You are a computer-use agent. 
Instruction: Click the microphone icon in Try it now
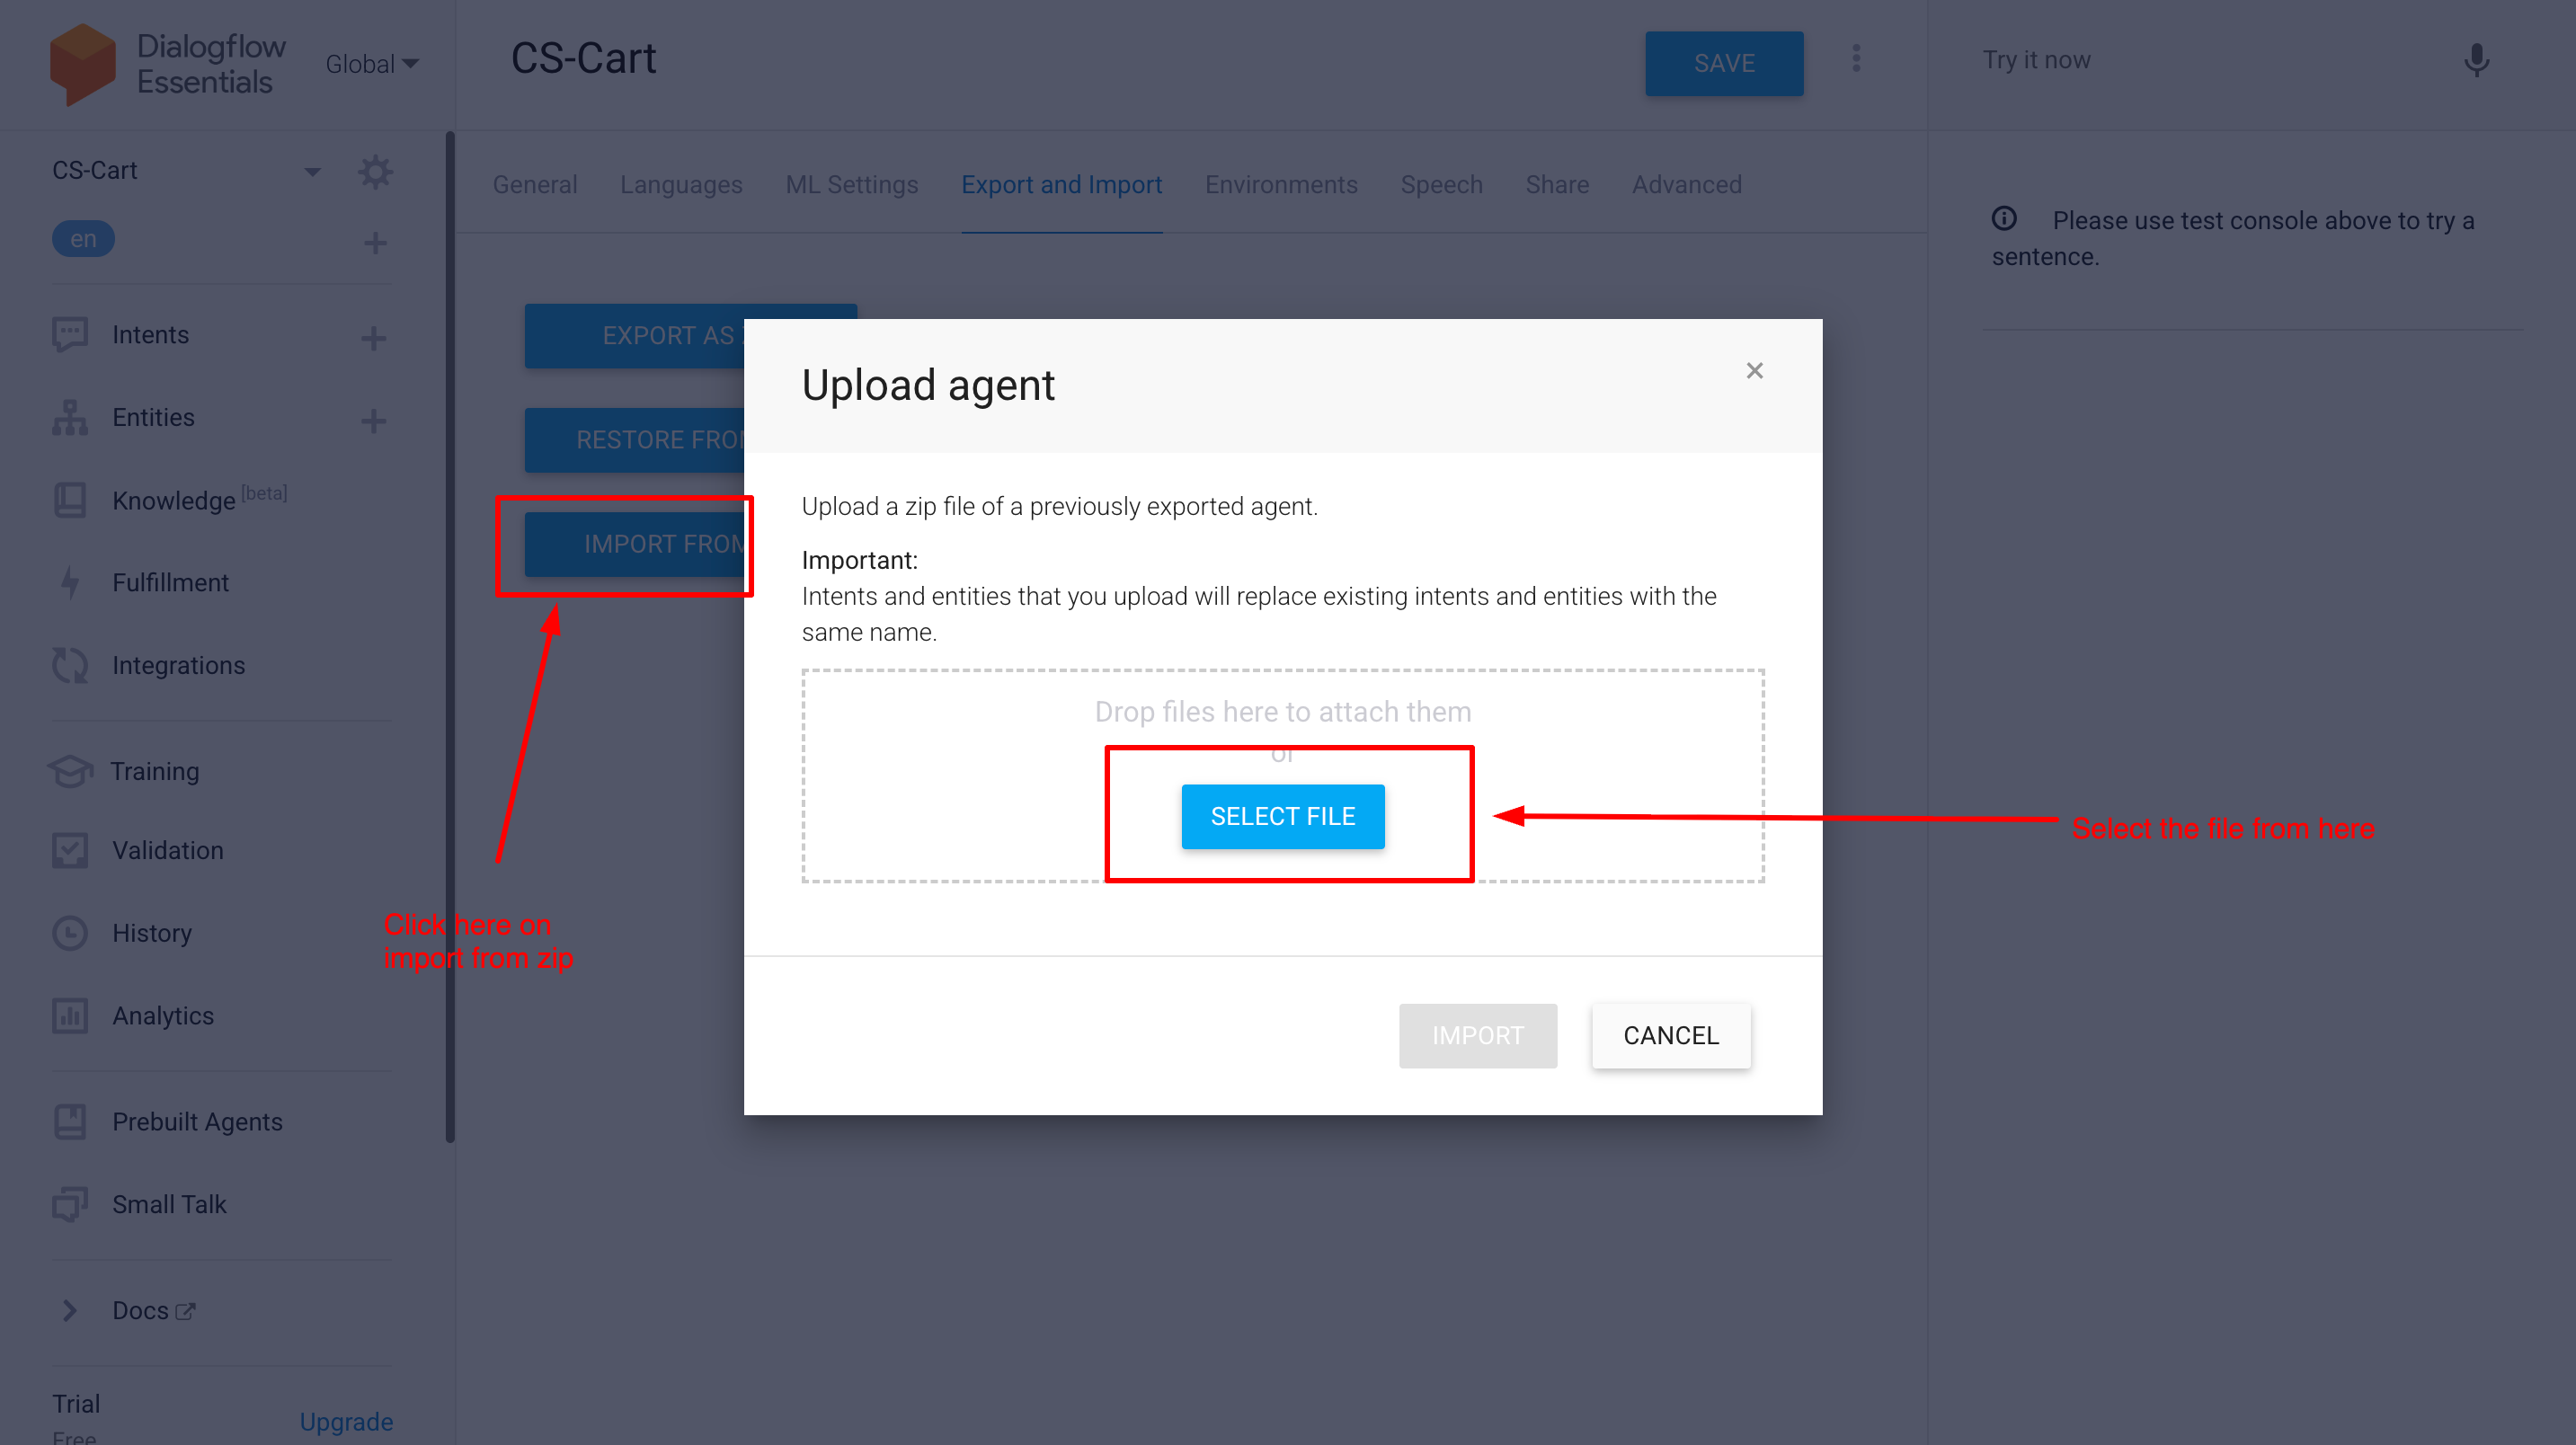[2476, 61]
